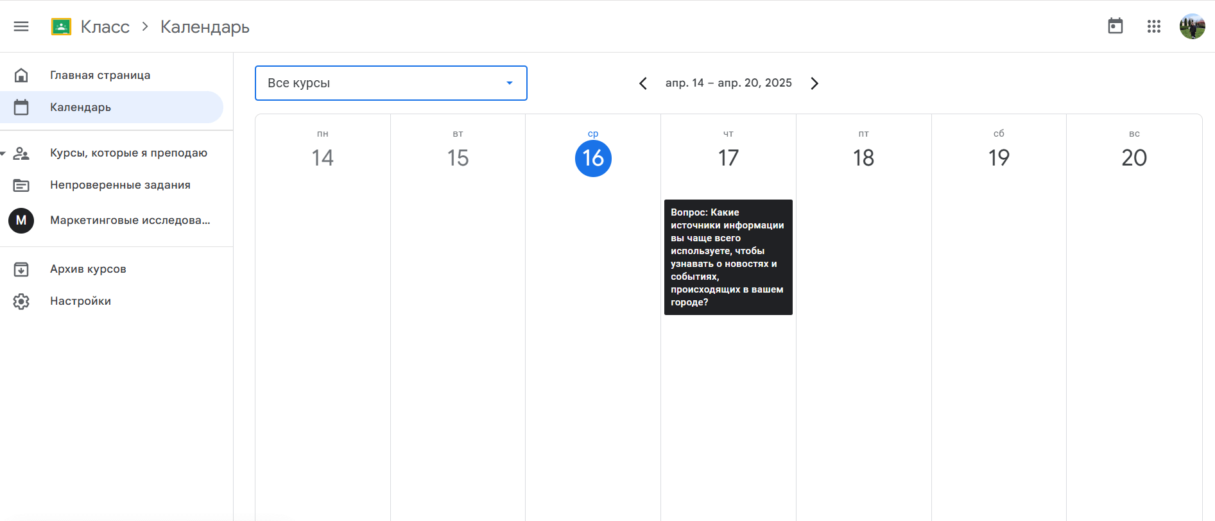1215x521 pixels.
Task: Open 'Главная страница' in the sidebar
Action: [100, 75]
